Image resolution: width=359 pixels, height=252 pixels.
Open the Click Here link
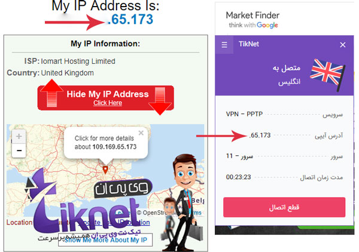[108, 103]
